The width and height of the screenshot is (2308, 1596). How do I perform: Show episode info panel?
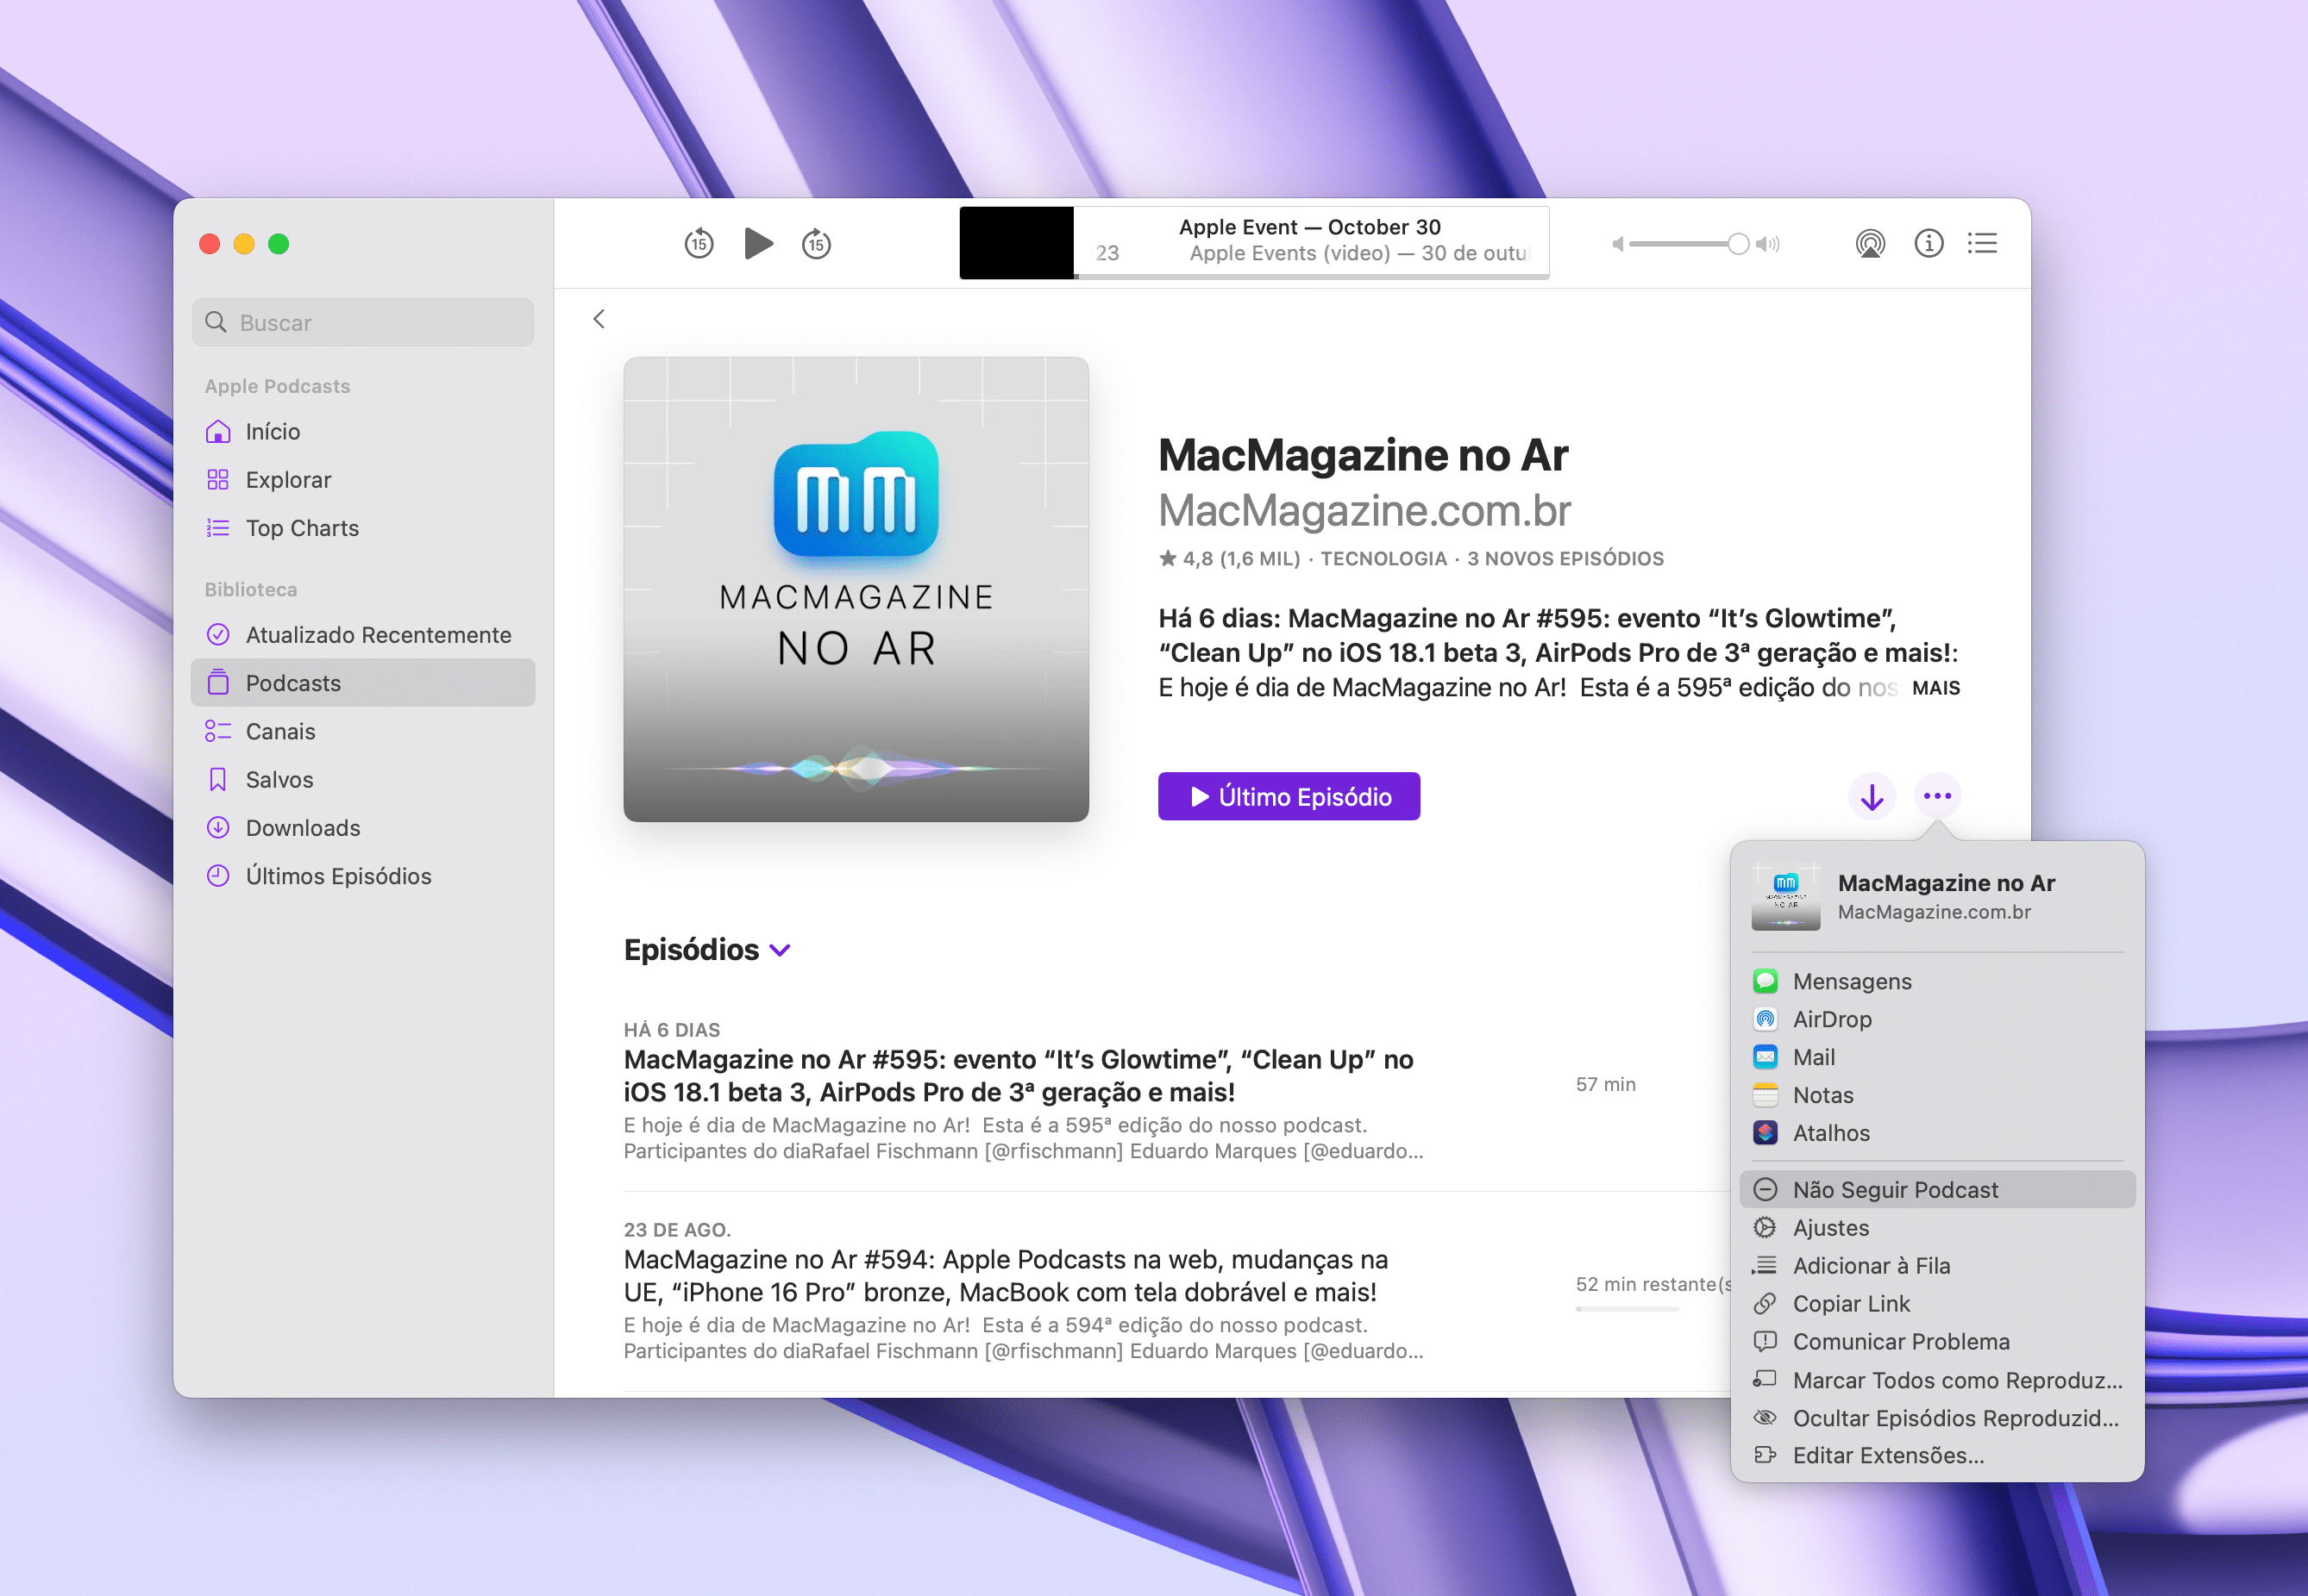pyautogui.click(x=1929, y=243)
